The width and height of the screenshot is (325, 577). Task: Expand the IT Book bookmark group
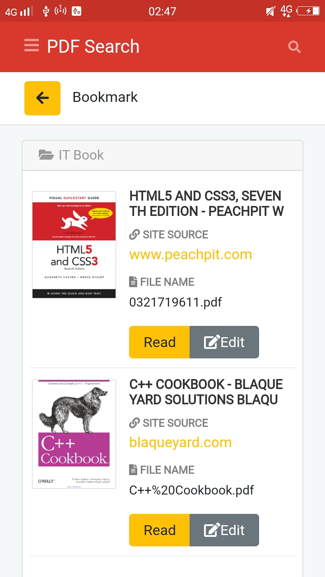(x=162, y=155)
